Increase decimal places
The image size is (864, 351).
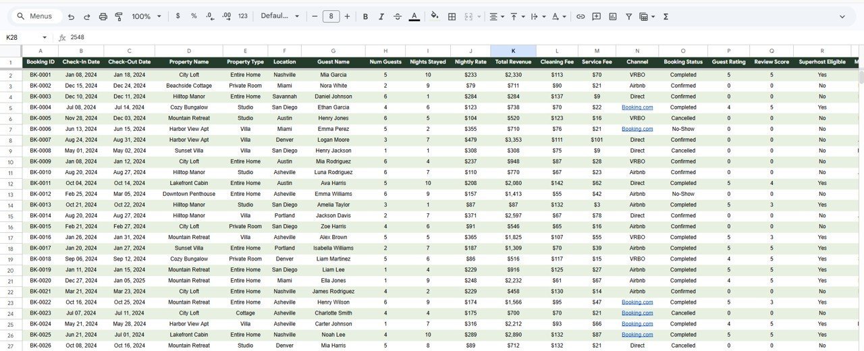(x=226, y=16)
